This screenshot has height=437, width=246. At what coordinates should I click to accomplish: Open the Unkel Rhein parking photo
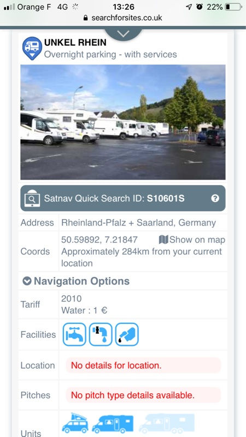[122, 122]
